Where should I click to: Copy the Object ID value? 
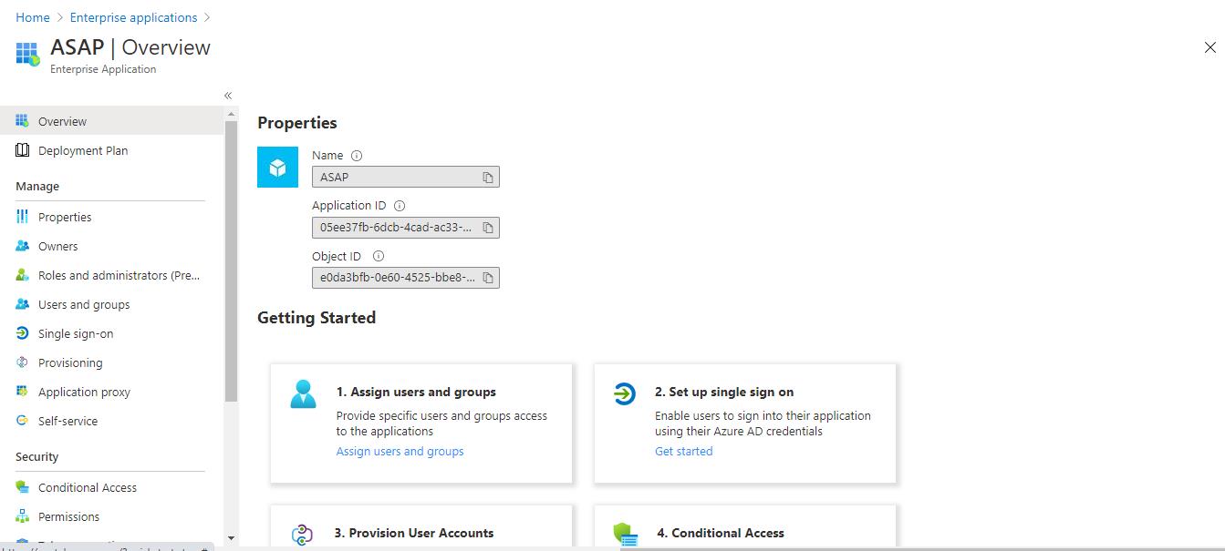[488, 278]
